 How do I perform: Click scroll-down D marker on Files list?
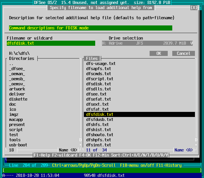196,140
